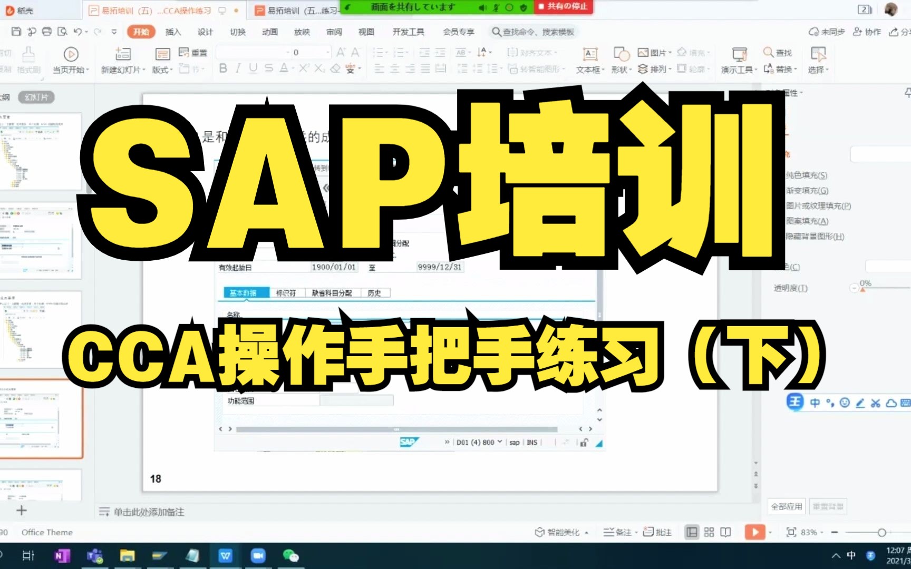Click the clear formatting eraser icon

coord(335,68)
